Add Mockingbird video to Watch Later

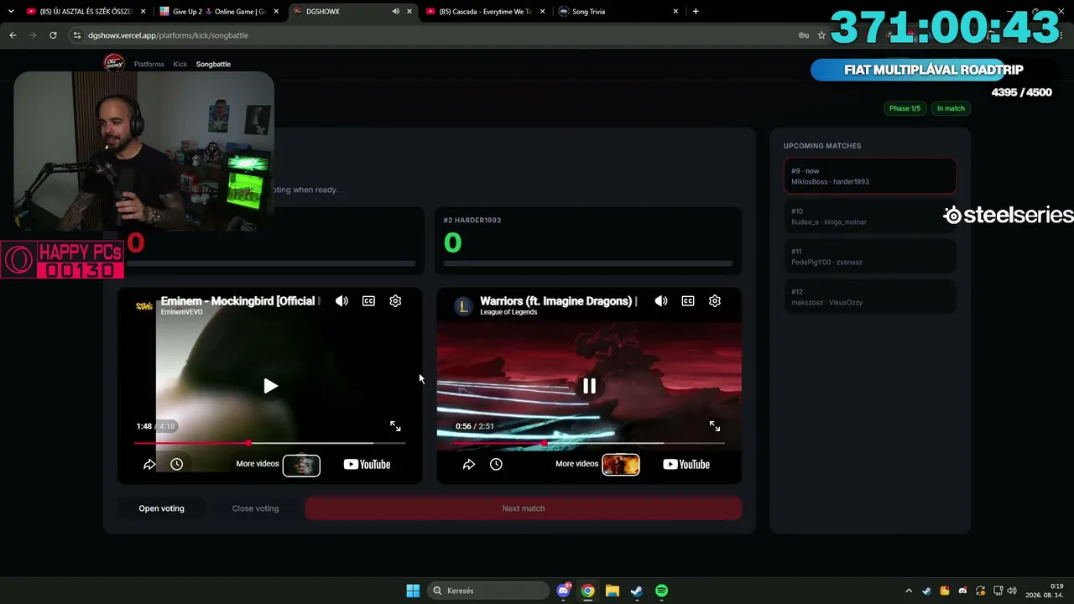coord(176,464)
